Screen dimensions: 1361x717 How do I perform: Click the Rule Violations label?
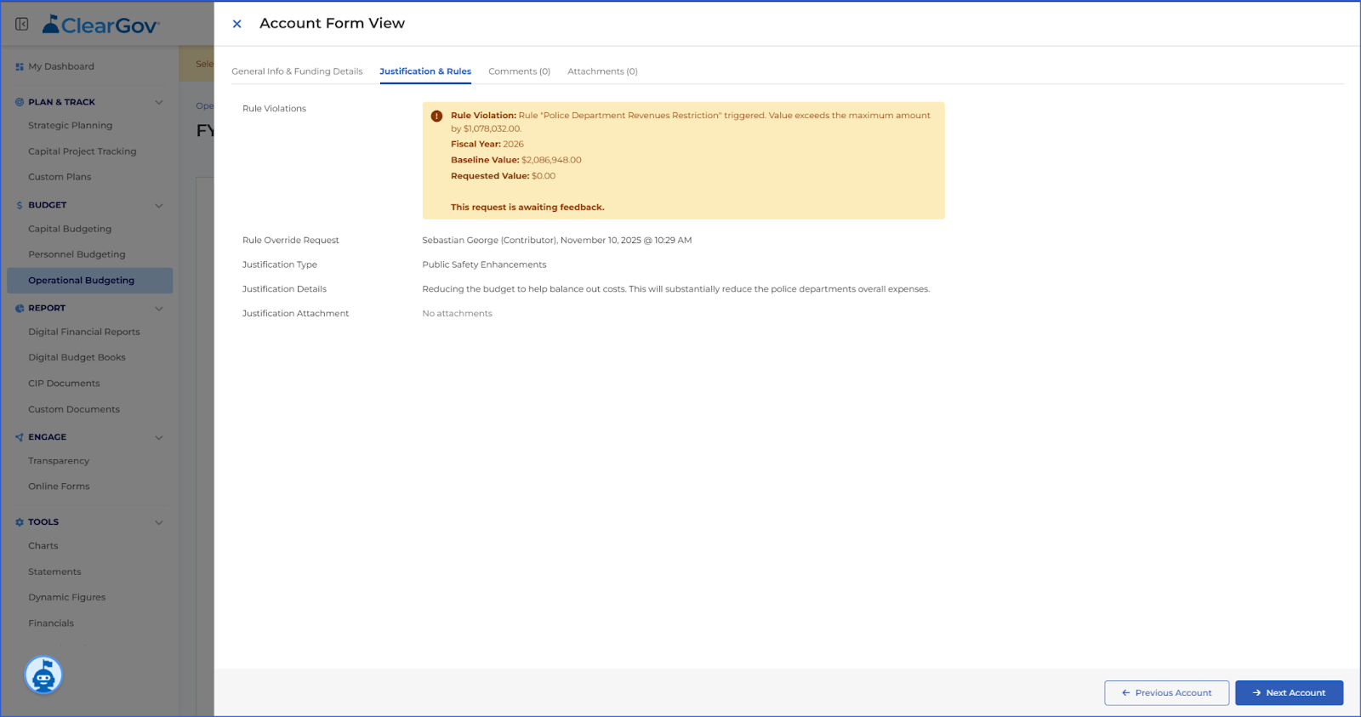(x=274, y=109)
